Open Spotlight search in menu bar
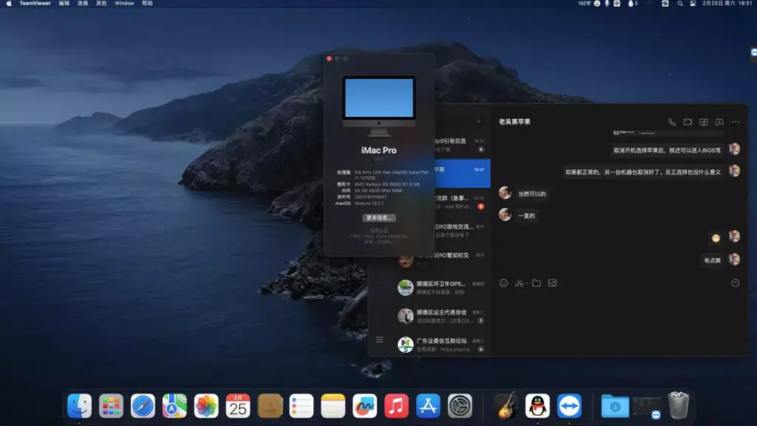The width and height of the screenshot is (757, 426). (x=680, y=4)
